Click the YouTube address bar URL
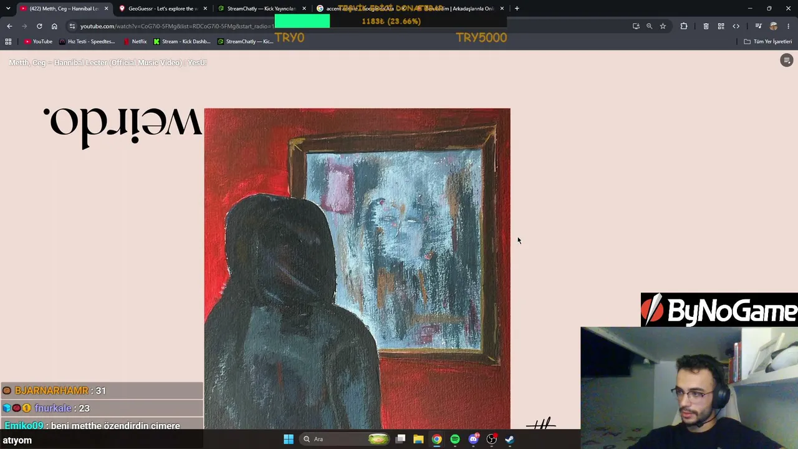798x449 pixels. (177, 26)
